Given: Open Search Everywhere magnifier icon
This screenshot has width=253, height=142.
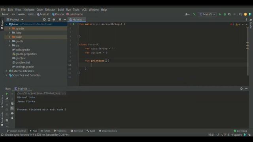Looking at the screenshot, I should coord(240,14).
